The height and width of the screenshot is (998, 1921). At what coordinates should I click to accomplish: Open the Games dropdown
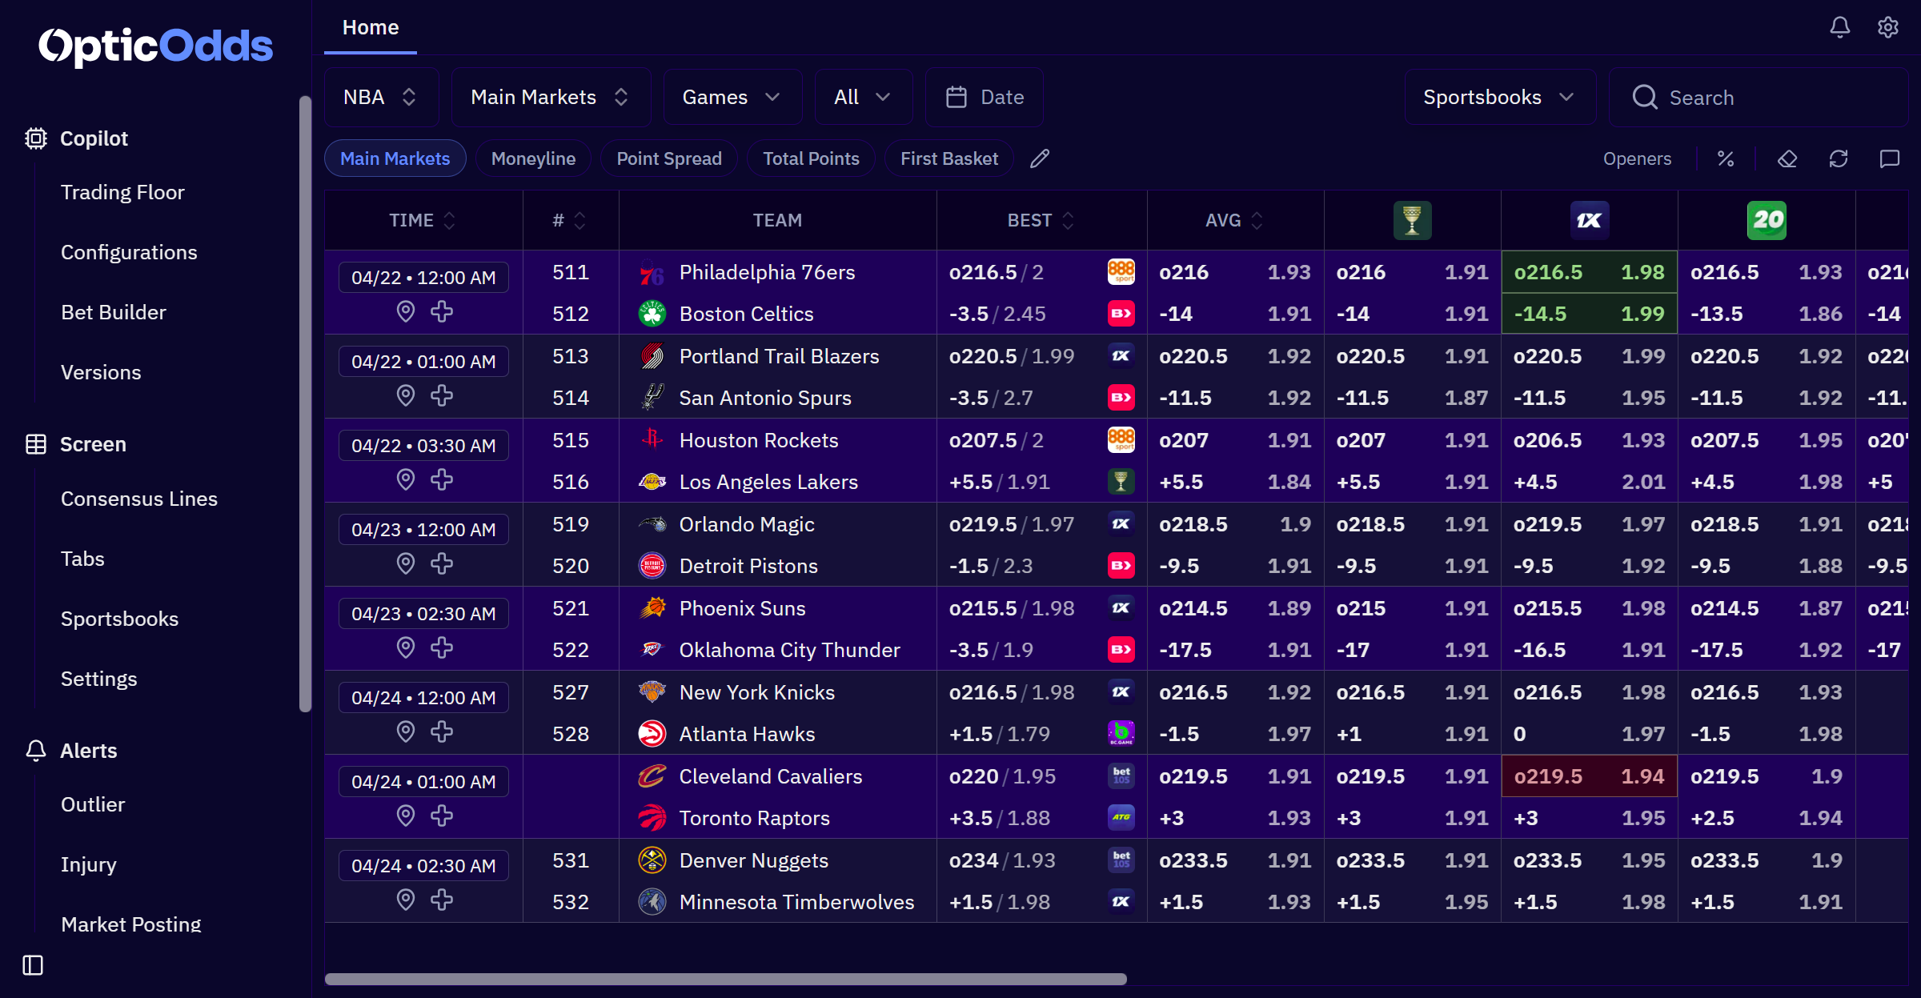coord(732,97)
